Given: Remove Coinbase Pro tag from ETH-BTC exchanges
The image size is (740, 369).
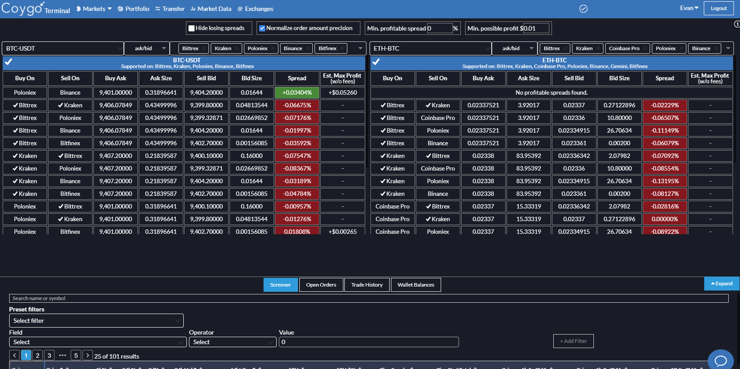Looking at the screenshot, I should [x=645, y=48].
